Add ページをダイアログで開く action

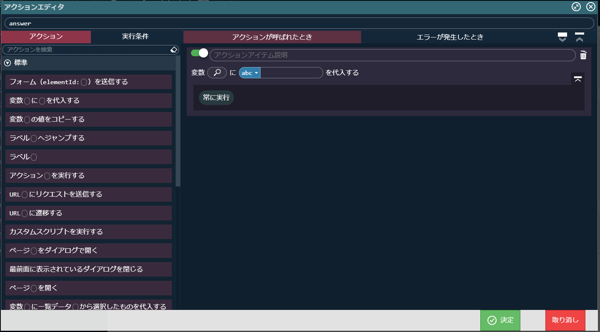[89, 250]
